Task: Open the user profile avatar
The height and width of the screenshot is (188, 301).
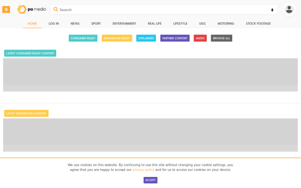Action: (x=289, y=10)
